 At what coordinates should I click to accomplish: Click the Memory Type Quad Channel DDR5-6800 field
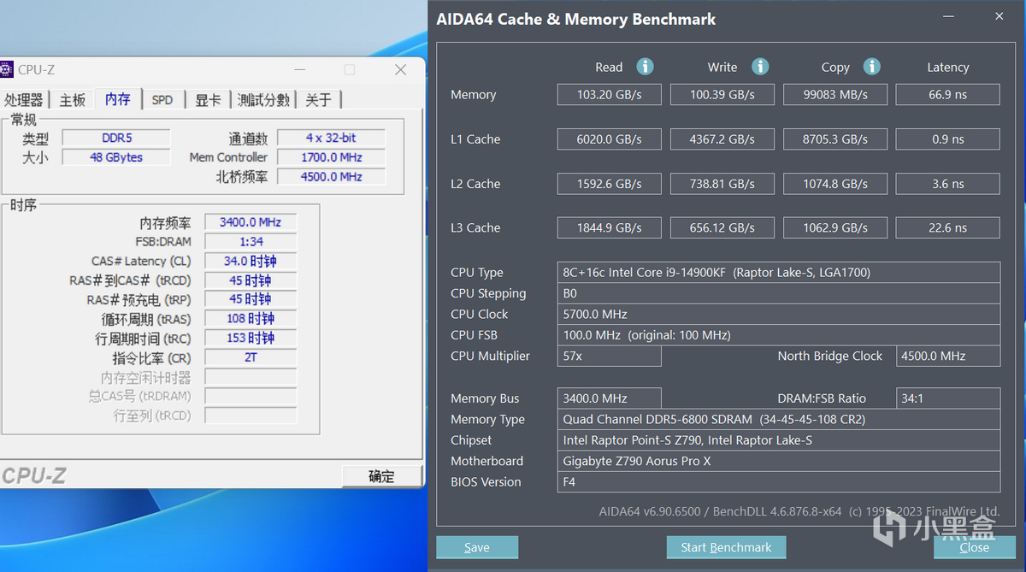[778, 419]
